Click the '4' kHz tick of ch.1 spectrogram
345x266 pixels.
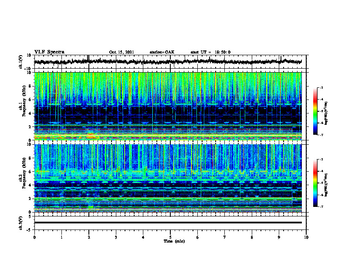[x=30, y=113]
